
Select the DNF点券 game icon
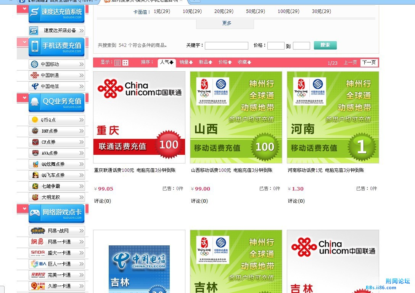(x=35, y=131)
